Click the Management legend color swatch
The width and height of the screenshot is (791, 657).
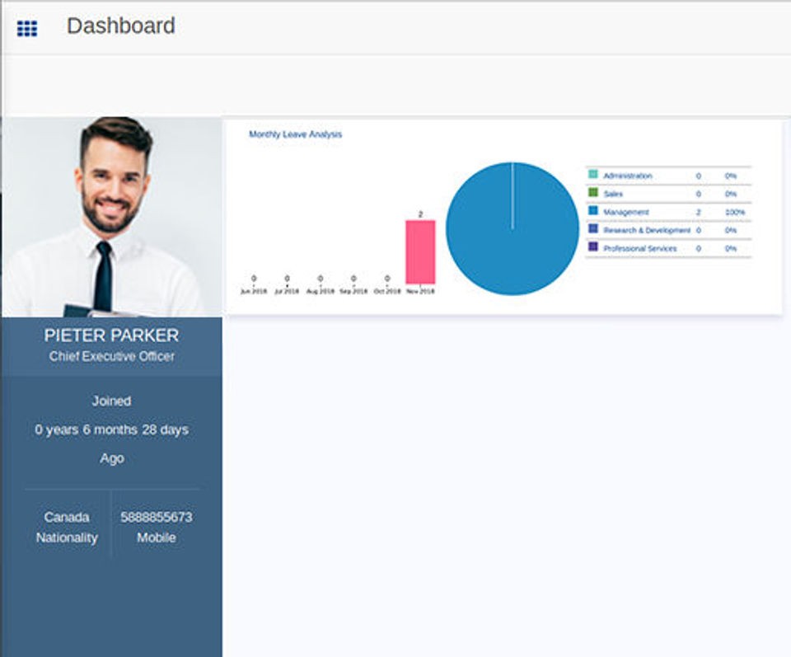pyautogui.click(x=593, y=211)
